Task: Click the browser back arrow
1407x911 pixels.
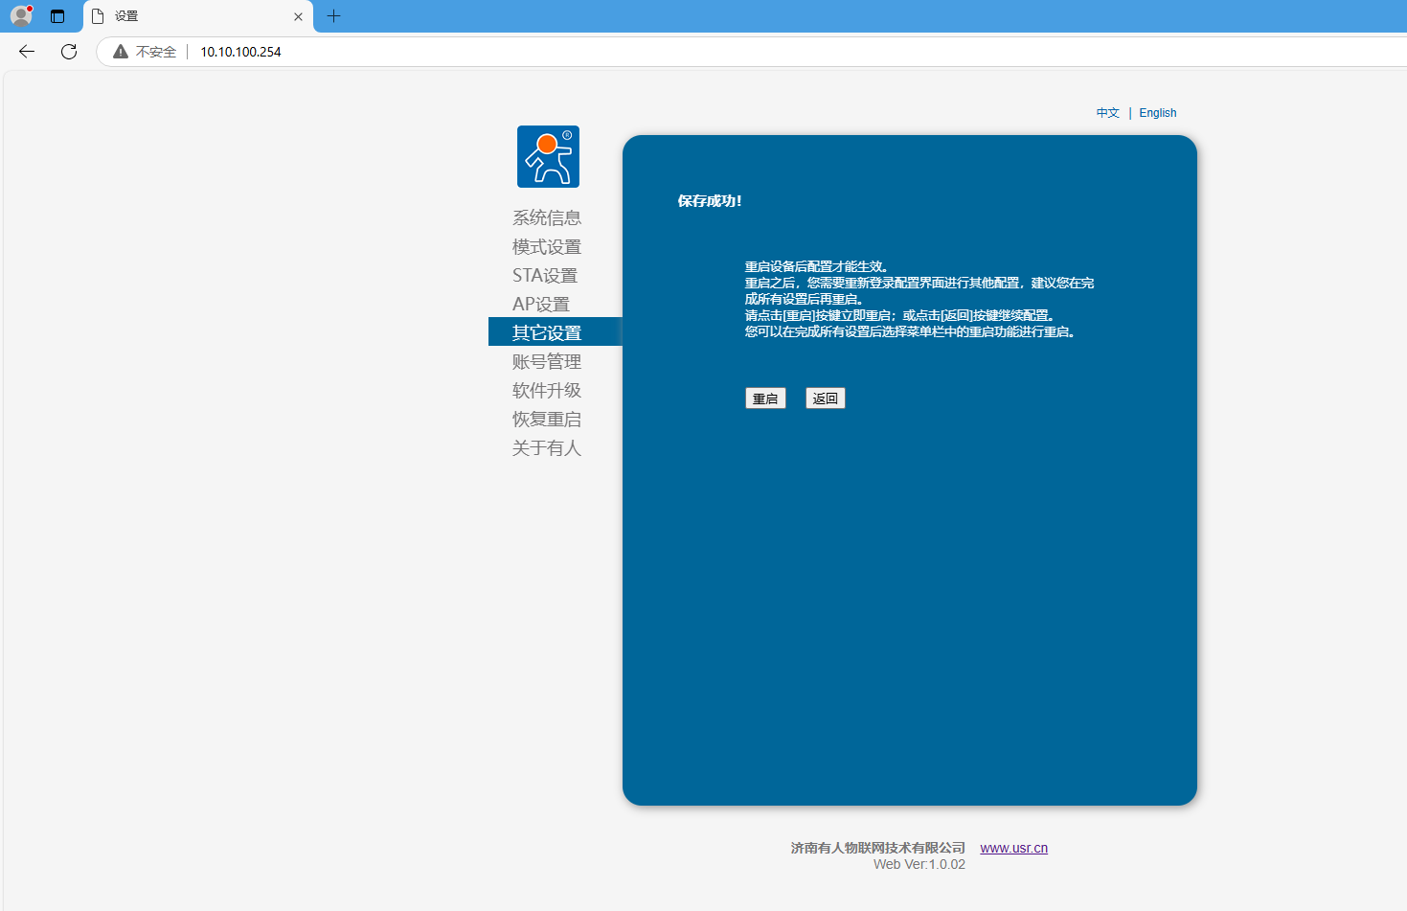Action: click(27, 52)
